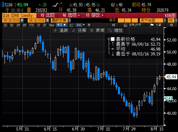This screenshot has height=132, width=178.
Task: Open chart settings gear
Action: 171,25
